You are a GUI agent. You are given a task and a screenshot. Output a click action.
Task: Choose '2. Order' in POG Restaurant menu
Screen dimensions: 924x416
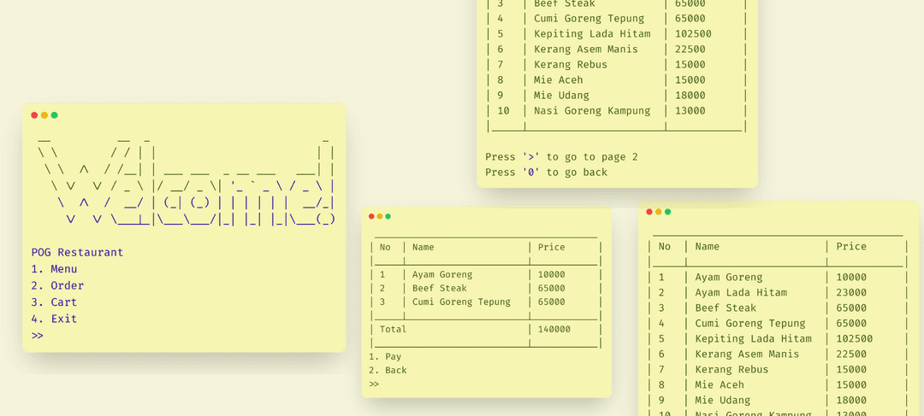pos(57,285)
